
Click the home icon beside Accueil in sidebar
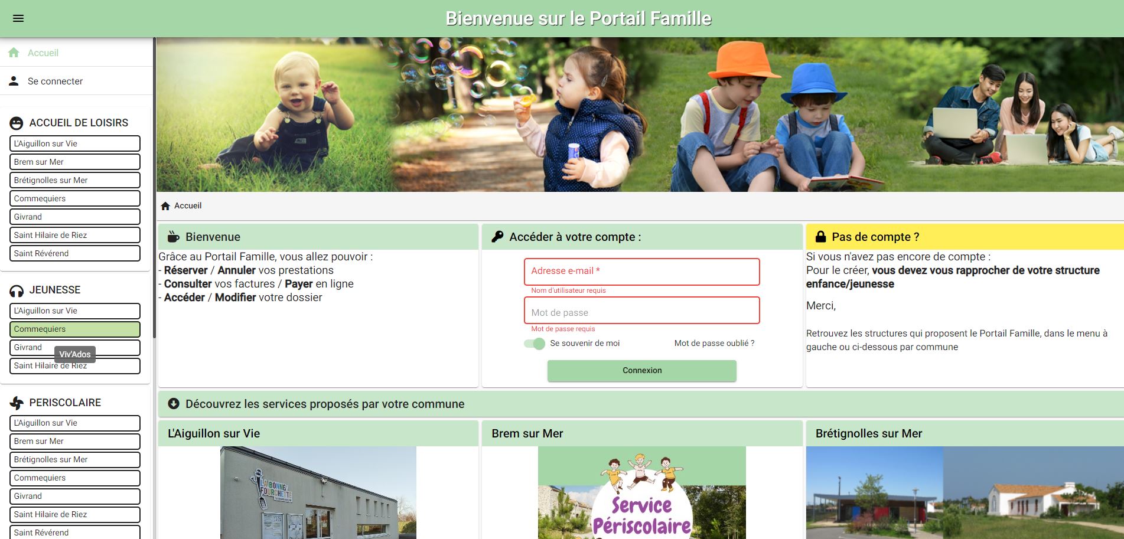point(14,53)
